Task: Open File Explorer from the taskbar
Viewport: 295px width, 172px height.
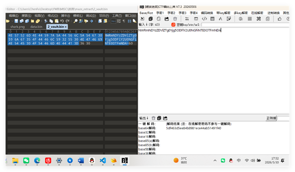Action: [x=15, y=161]
